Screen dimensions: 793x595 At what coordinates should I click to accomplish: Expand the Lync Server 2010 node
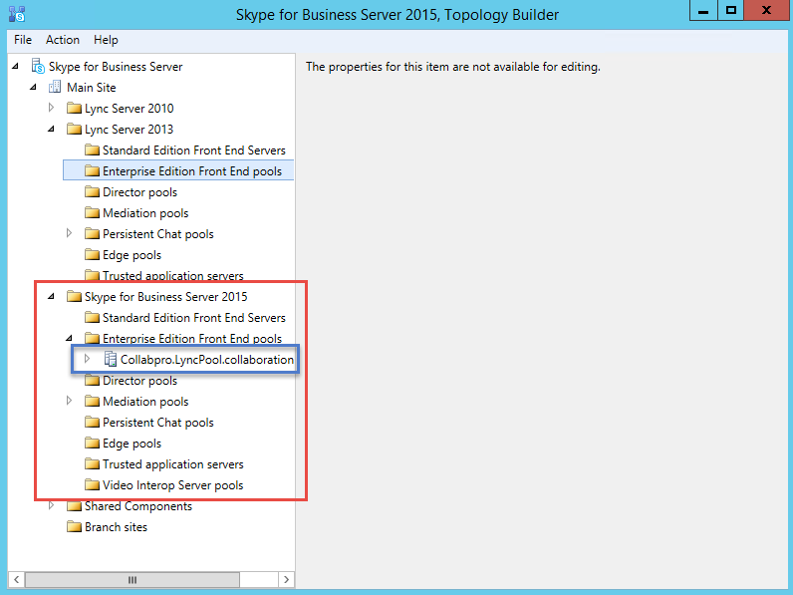click(x=51, y=108)
